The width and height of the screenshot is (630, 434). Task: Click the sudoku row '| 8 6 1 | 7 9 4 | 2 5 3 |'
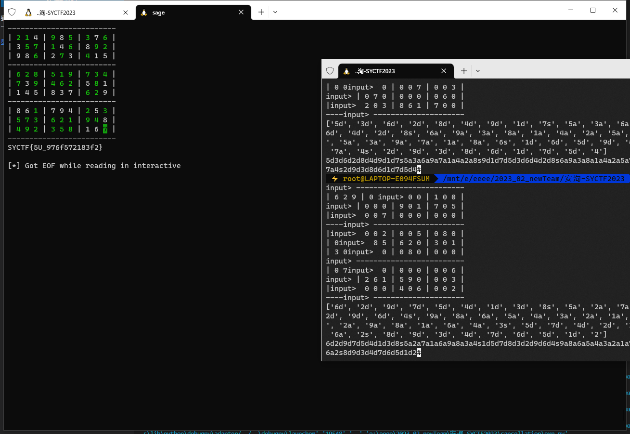pos(62,111)
